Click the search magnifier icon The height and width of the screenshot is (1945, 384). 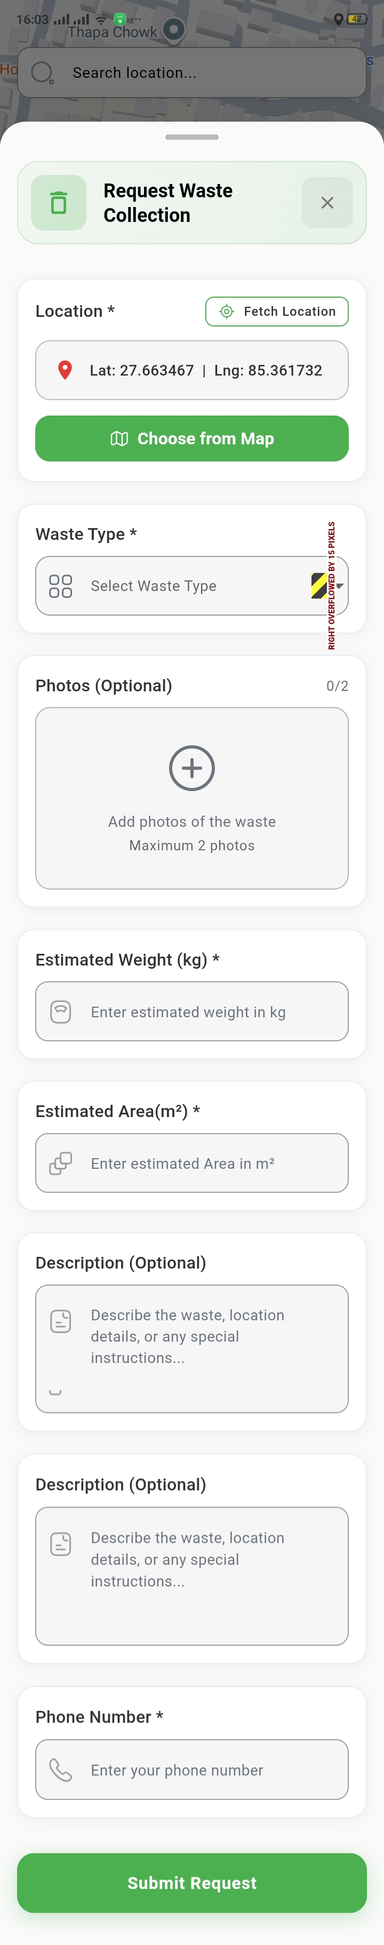tap(42, 73)
